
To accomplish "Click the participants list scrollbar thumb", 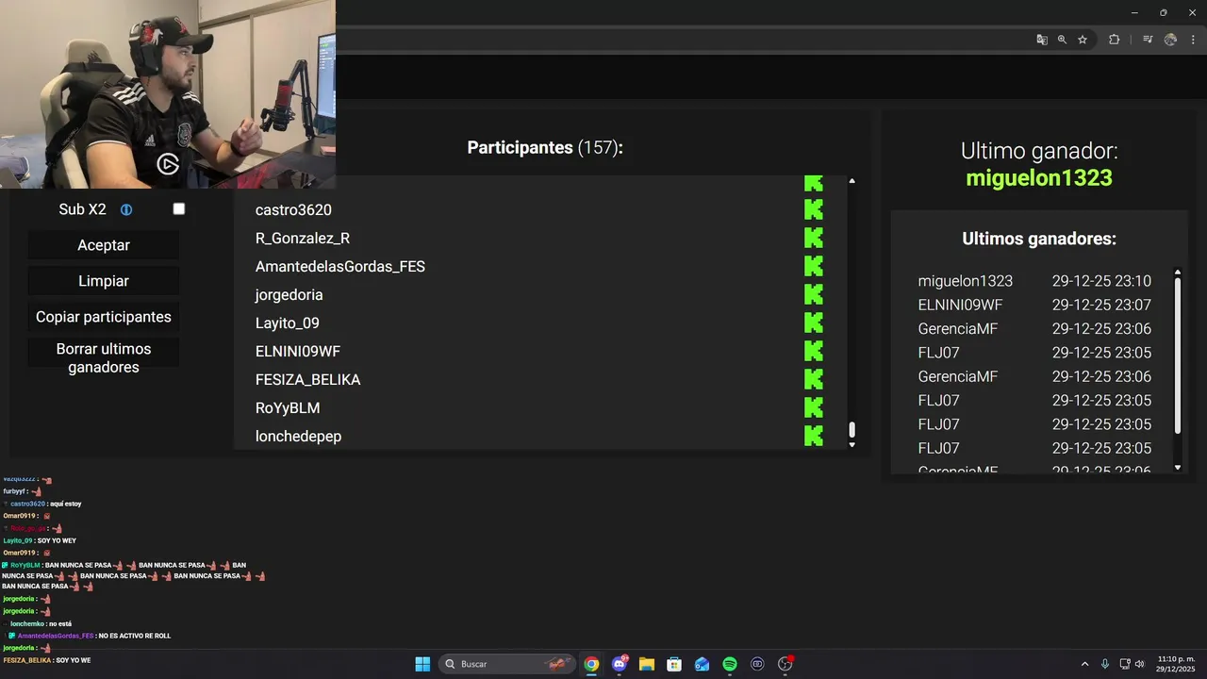I will point(852,429).
